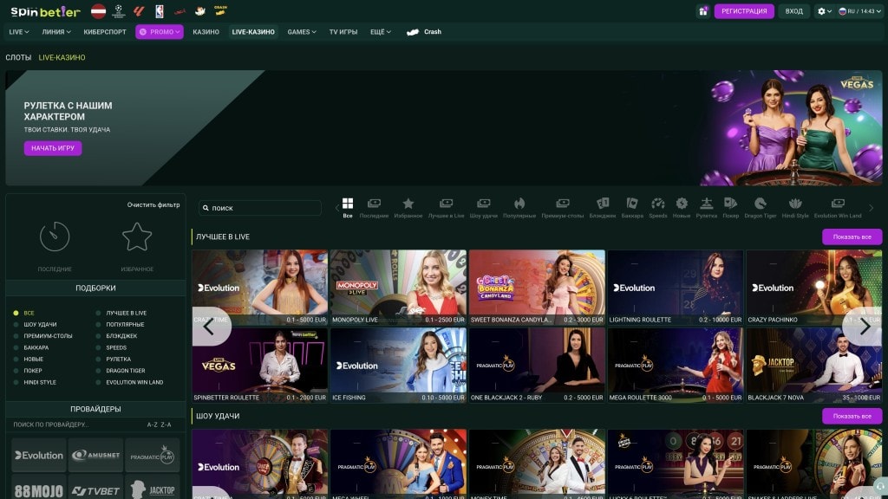Screen dimensions: 888x499
Task: Open the 'TV игры' menu item
Action: click(x=343, y=32)
